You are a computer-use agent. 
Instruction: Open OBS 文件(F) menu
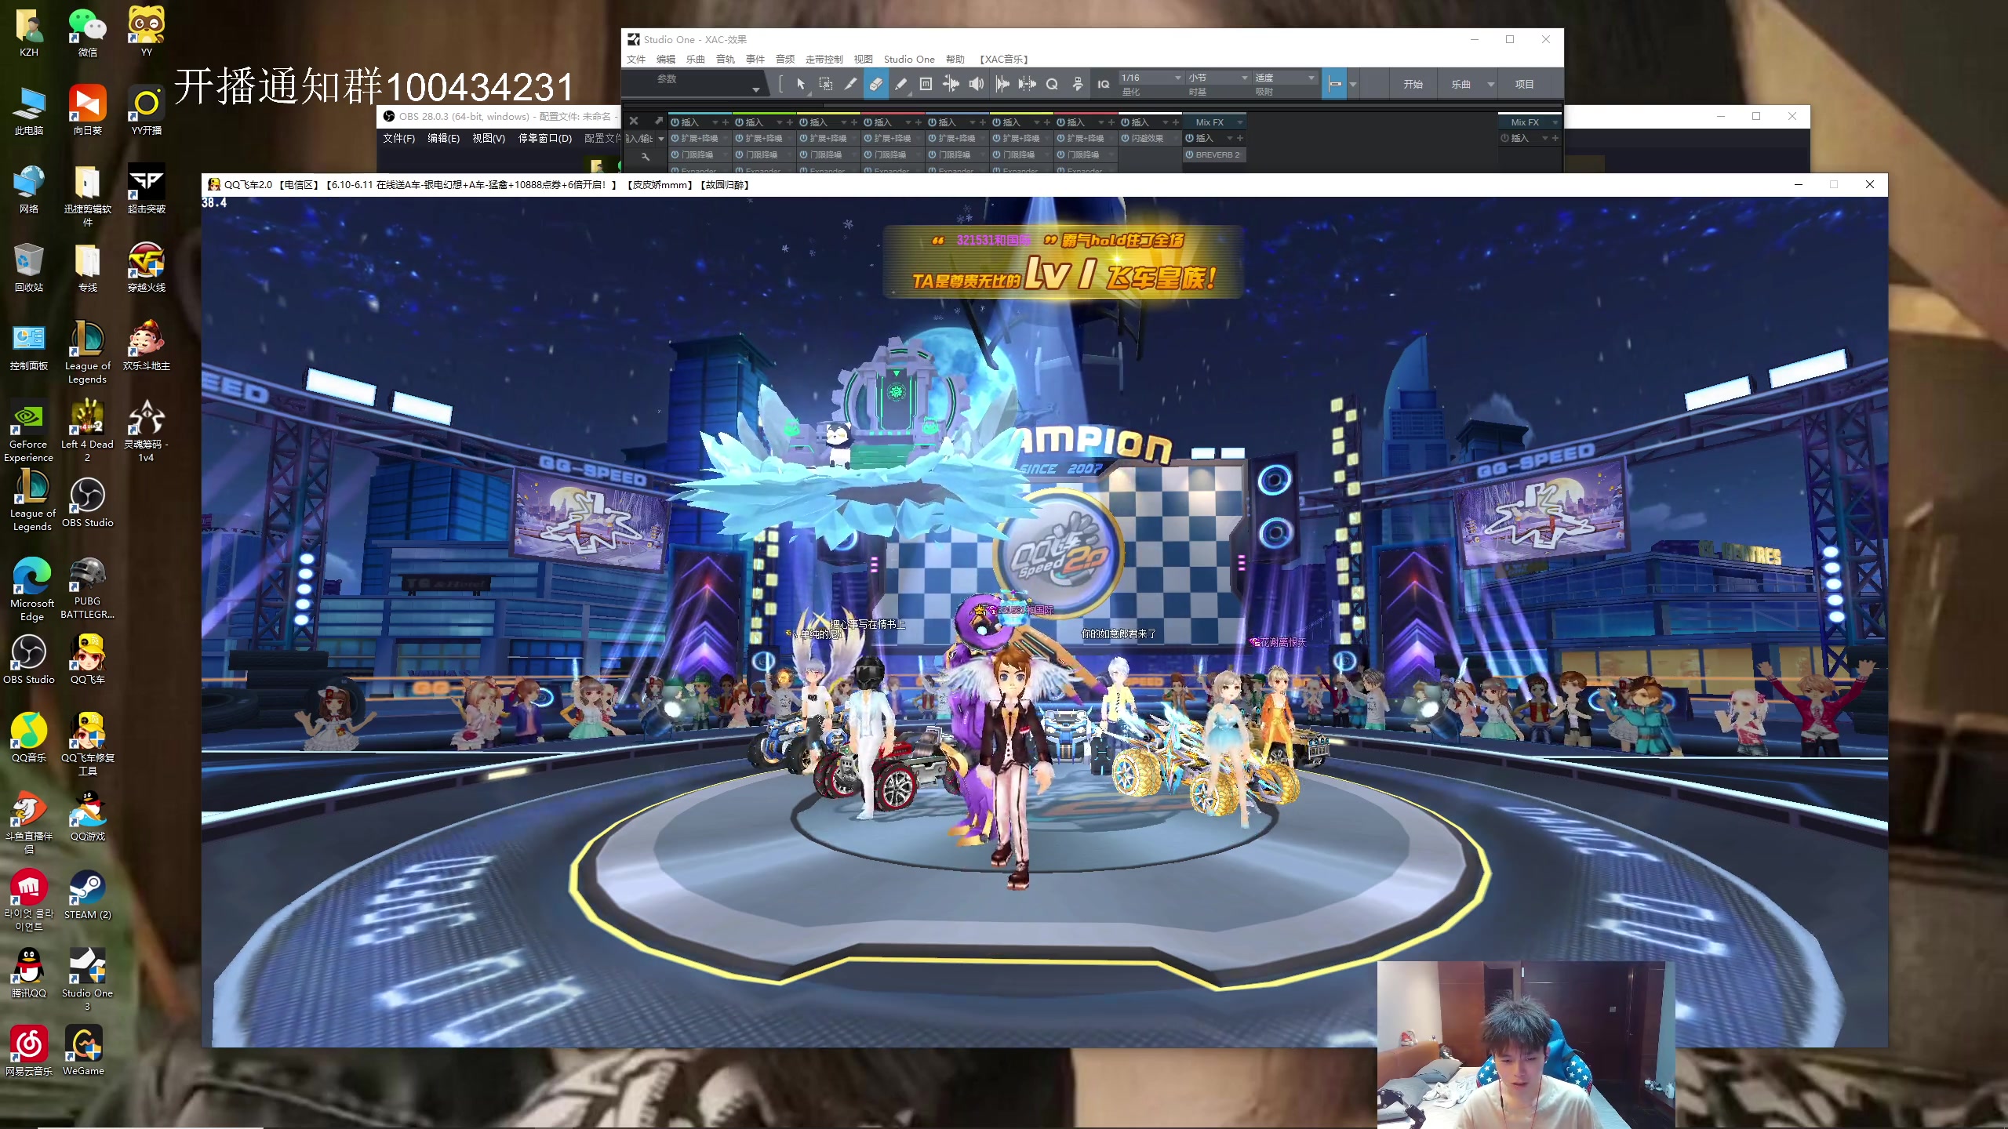coord(398,138)
